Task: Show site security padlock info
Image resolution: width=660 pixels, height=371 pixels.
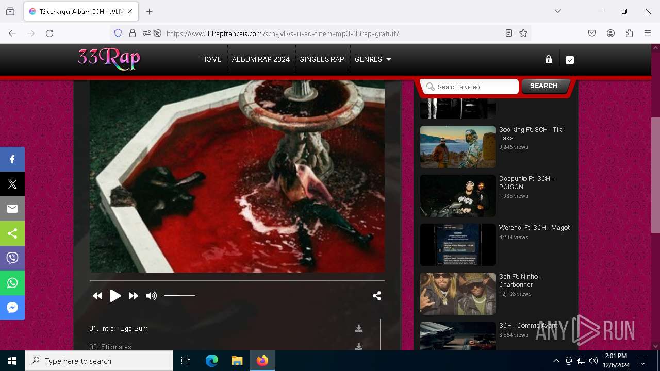Action: [133, 33]
